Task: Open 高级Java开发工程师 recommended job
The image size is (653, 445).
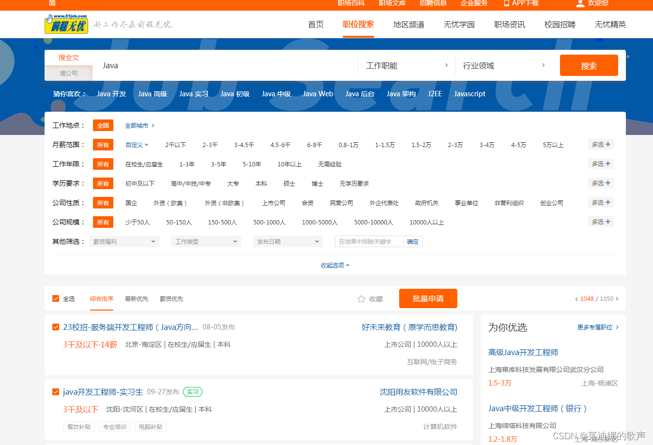Action: pyautogui.click(x=523, y=352)
